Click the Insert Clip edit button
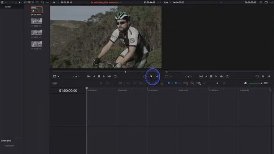 (128, 83)
